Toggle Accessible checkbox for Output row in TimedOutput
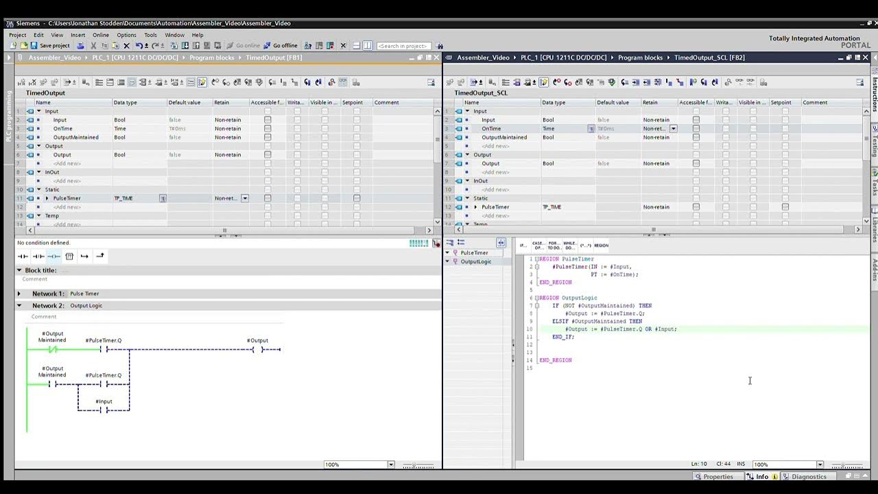The width and height of the screenshot is (878, 494). pyautogui.click(x=268, y=154)
